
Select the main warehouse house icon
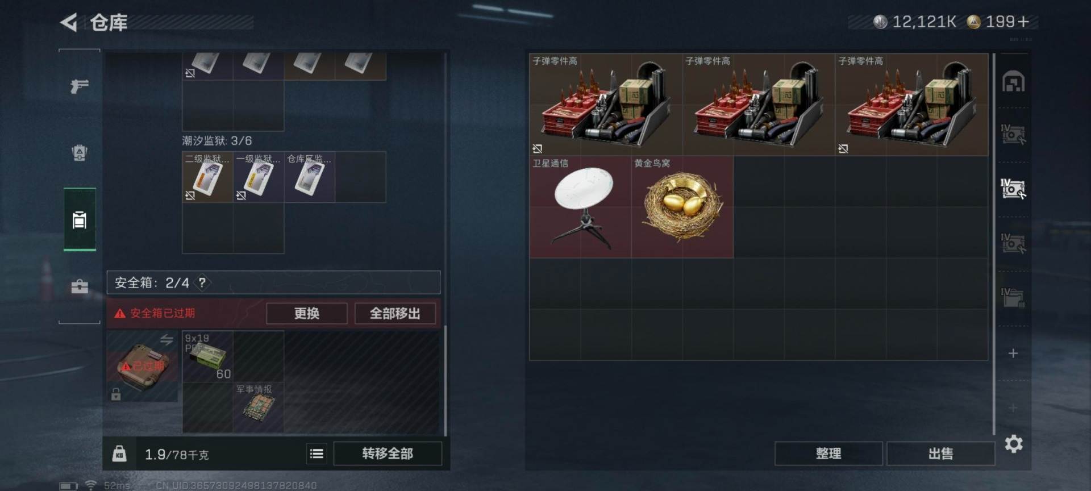[1013, 81]
